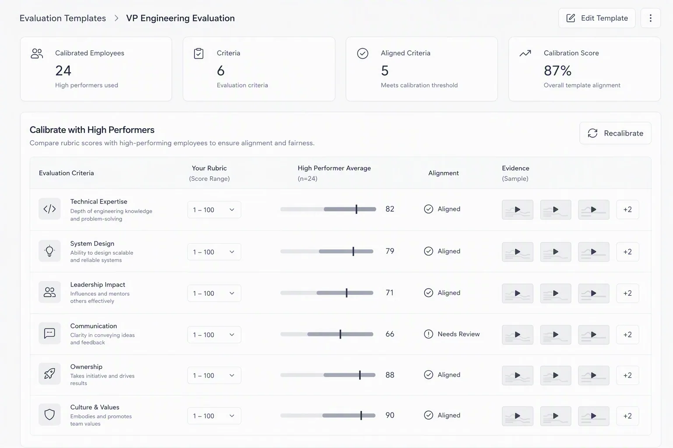The image size is (673, 448).
Task: Click the Calibrated Employees people icon
Action: pyautogui.click(x=37, y=53)
